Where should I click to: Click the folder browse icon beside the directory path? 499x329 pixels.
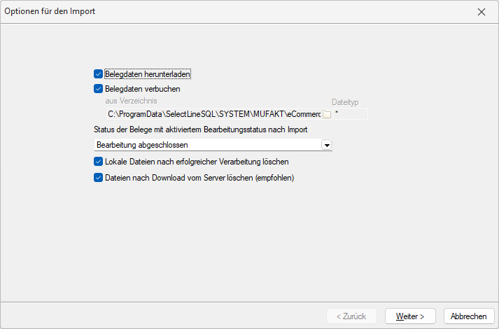click(x=326, y=114)
